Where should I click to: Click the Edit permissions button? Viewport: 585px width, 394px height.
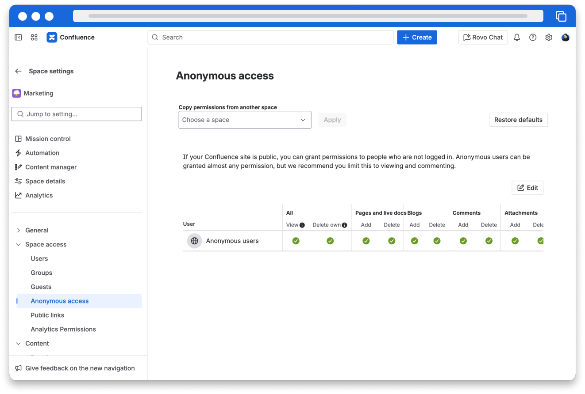527,188
